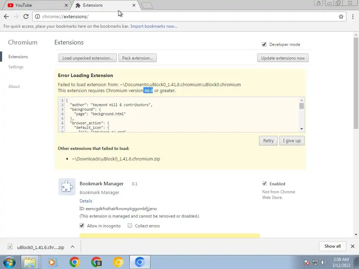The image size is (359, 269).
Task: Toggle Allow in incognito checkbox
Action: coord(82,226)
